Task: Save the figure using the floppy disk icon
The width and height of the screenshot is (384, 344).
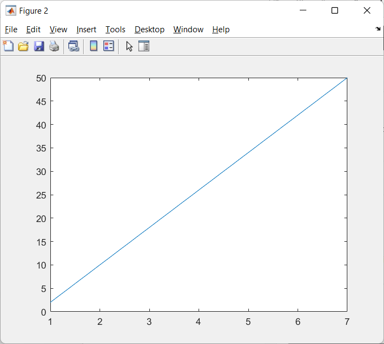Action: [x=39, y=46]
